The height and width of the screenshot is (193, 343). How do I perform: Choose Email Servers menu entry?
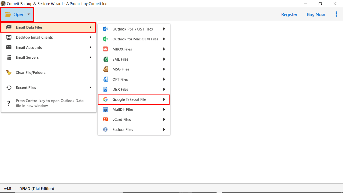tap(49, 57)
